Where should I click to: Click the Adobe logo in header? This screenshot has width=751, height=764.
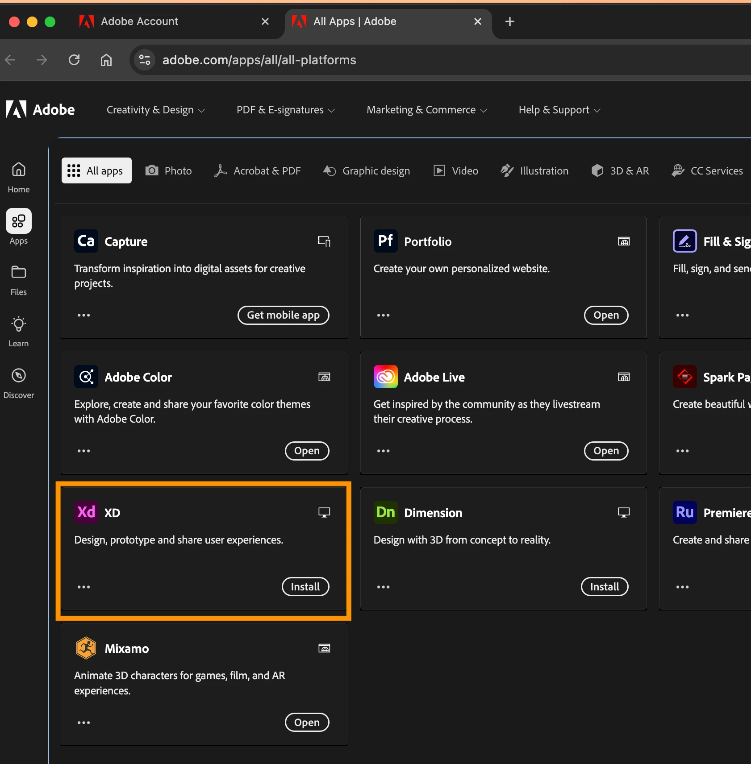41,110
